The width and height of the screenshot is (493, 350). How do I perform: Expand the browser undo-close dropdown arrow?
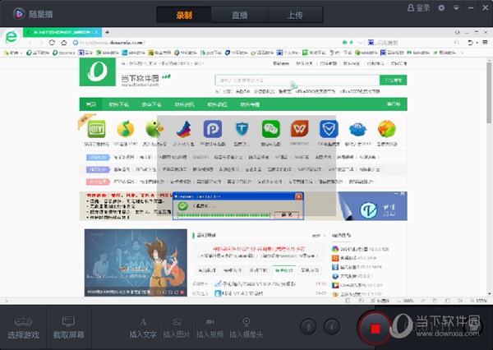477,43
